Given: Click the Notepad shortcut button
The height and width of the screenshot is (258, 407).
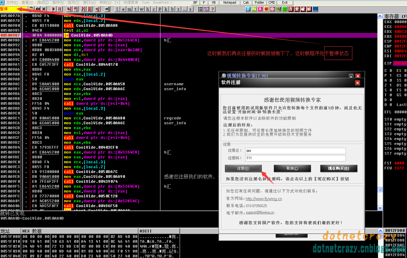Looking at the screenshot, I should point(230,2).
